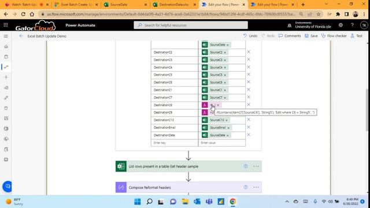
Task: Open Home in the left sidebar
Action: tap(6, 46)
